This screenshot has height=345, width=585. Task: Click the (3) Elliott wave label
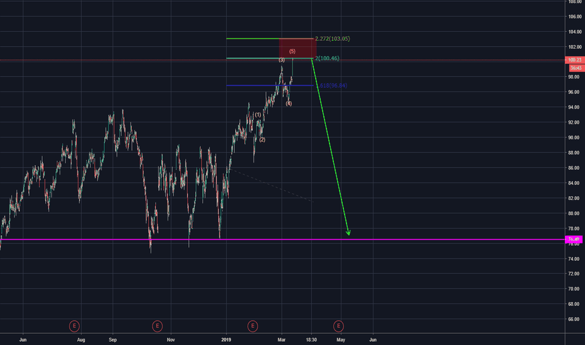(282, 60)
